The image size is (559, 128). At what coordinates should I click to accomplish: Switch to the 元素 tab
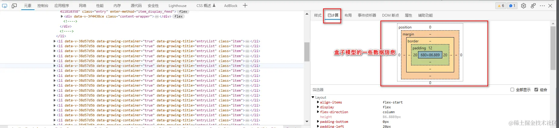28,5
